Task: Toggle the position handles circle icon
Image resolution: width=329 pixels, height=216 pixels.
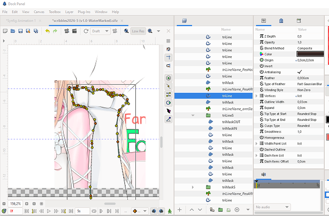Action: pyautogui.click(x=168, y=78)
